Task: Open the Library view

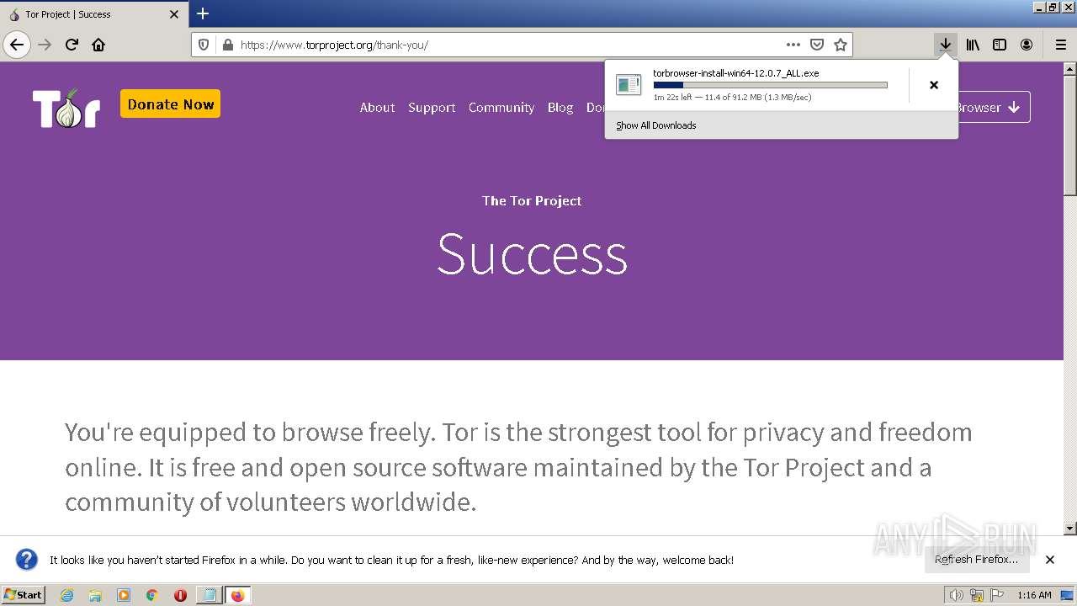Action: (x=973, y=45)
